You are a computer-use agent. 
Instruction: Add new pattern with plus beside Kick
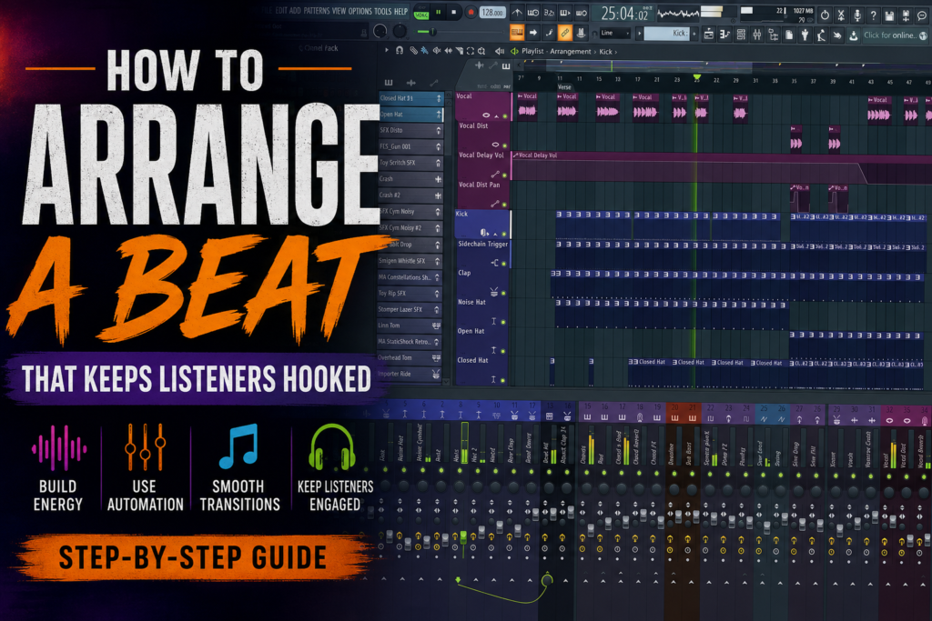[694, 34]
